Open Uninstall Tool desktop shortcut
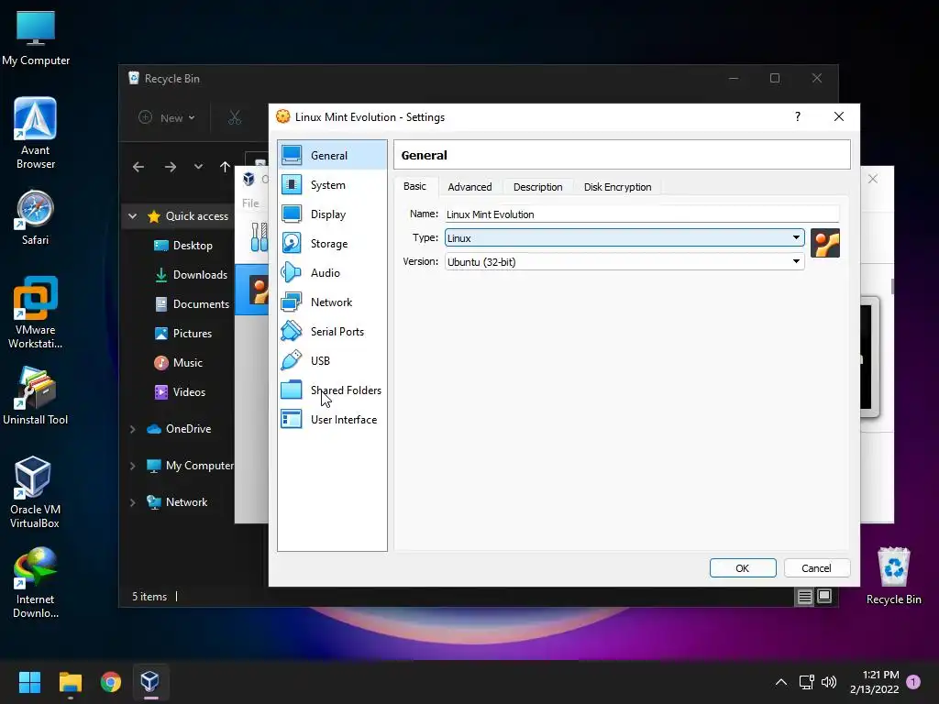Image resolution: width=939 pixels, height=704 pixels. coord(36,396)
